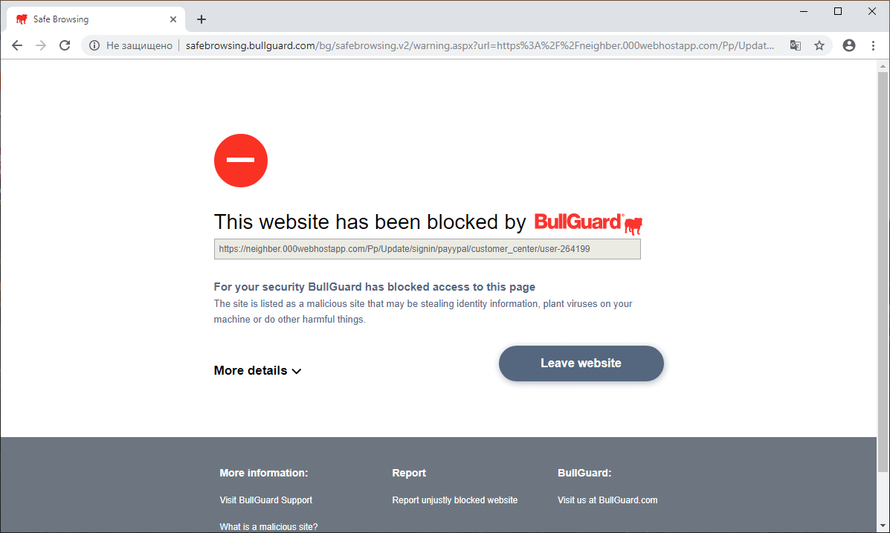
Task: Reload the blocked page
Action: point(65,45)
